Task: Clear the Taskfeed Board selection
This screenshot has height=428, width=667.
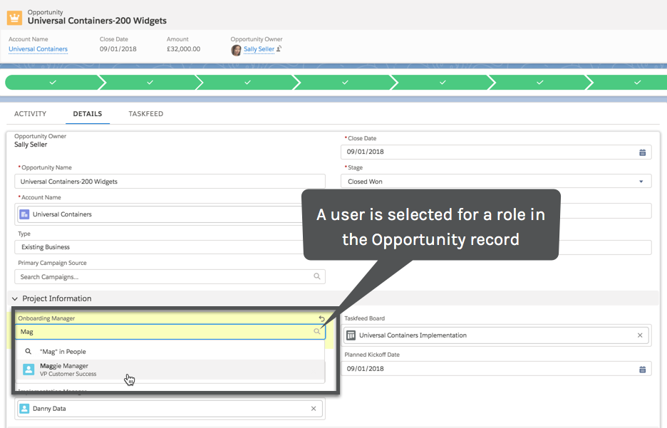Action: pos(639,335)
